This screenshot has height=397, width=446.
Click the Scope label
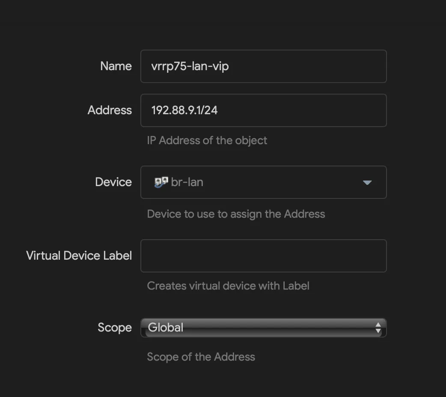[x=115, y=327]
